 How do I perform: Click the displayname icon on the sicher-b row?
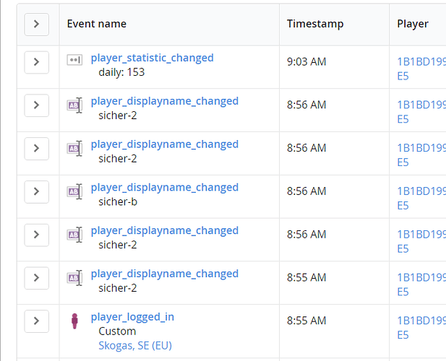[x=74, y=191]
